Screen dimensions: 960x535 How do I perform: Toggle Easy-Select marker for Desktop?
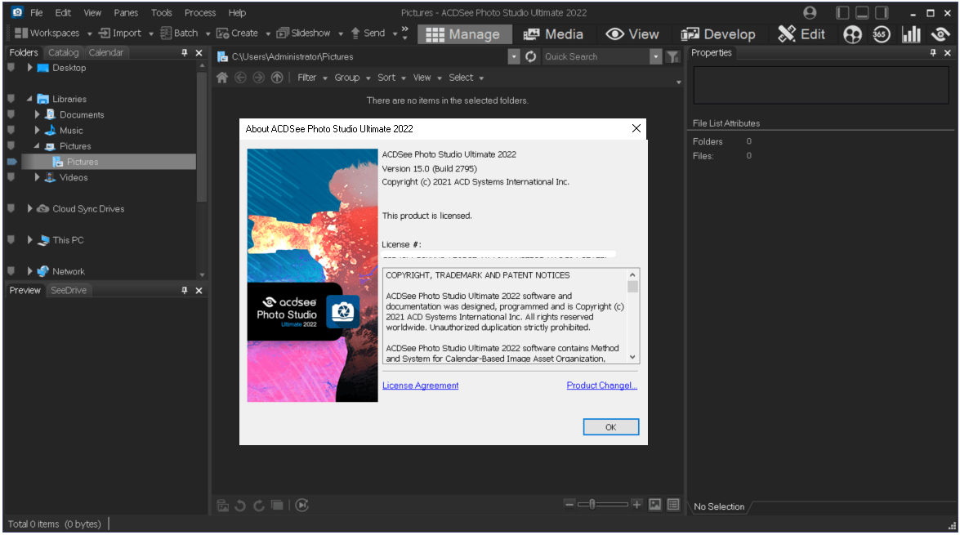point(11,68)
